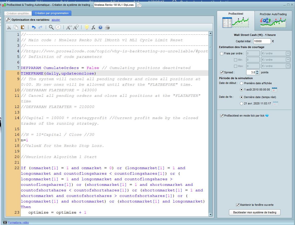
Task: Click the ProOrder AutoTrading gears illustration
Action: tap(273, 23)
